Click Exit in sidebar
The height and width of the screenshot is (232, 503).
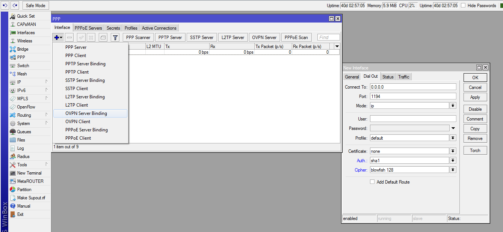[x=20, y=214]
